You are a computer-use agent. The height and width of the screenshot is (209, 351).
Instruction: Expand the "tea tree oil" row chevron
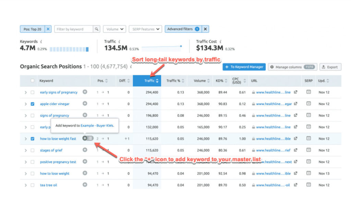25,185
